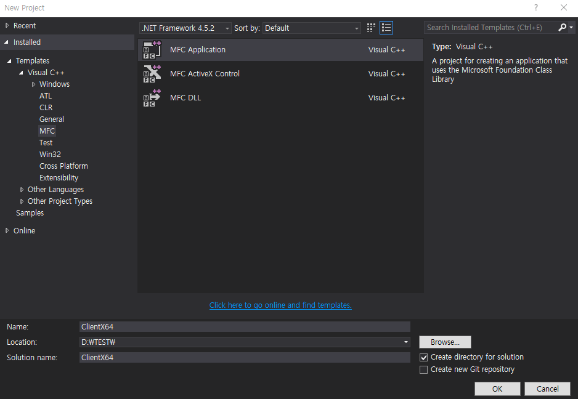Switch to medium icons list view

point(386,28)
